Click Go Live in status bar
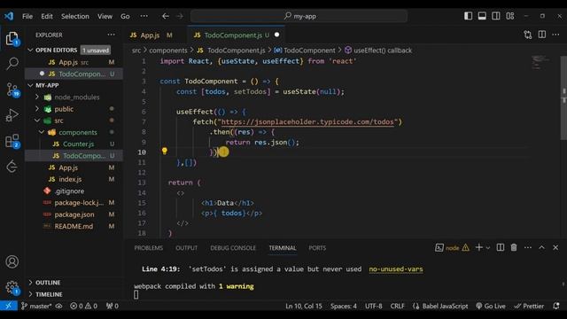The height and width of the screenshot is (319, 567). coord(491,306)
